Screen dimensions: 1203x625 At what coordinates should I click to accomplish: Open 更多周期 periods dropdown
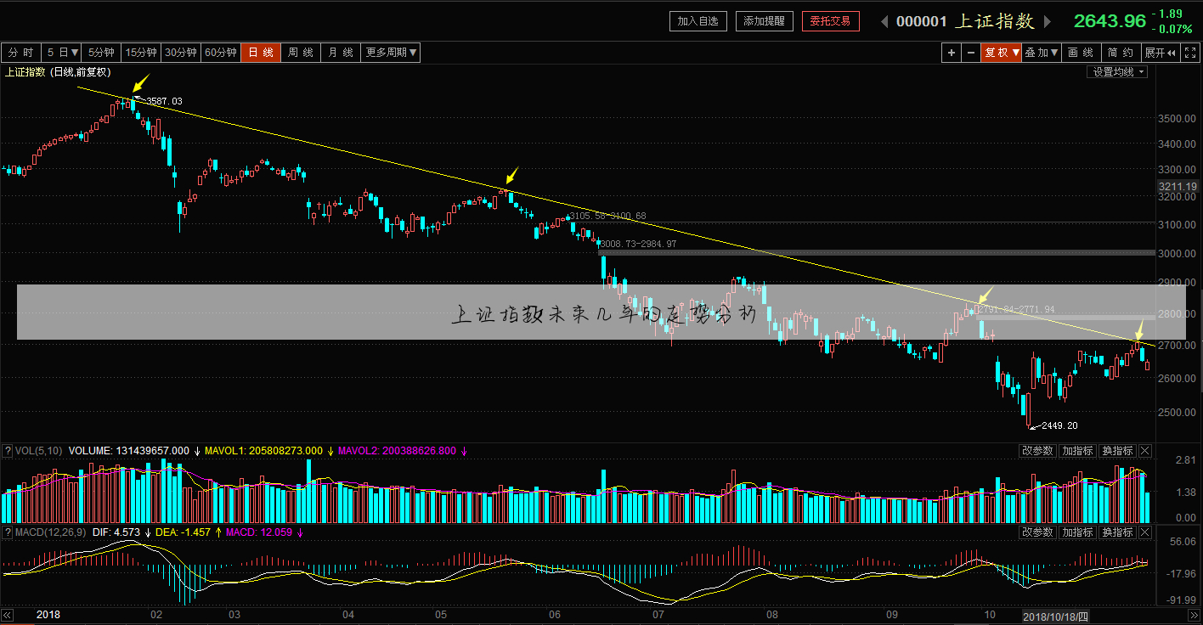click(x=391, y=53)
